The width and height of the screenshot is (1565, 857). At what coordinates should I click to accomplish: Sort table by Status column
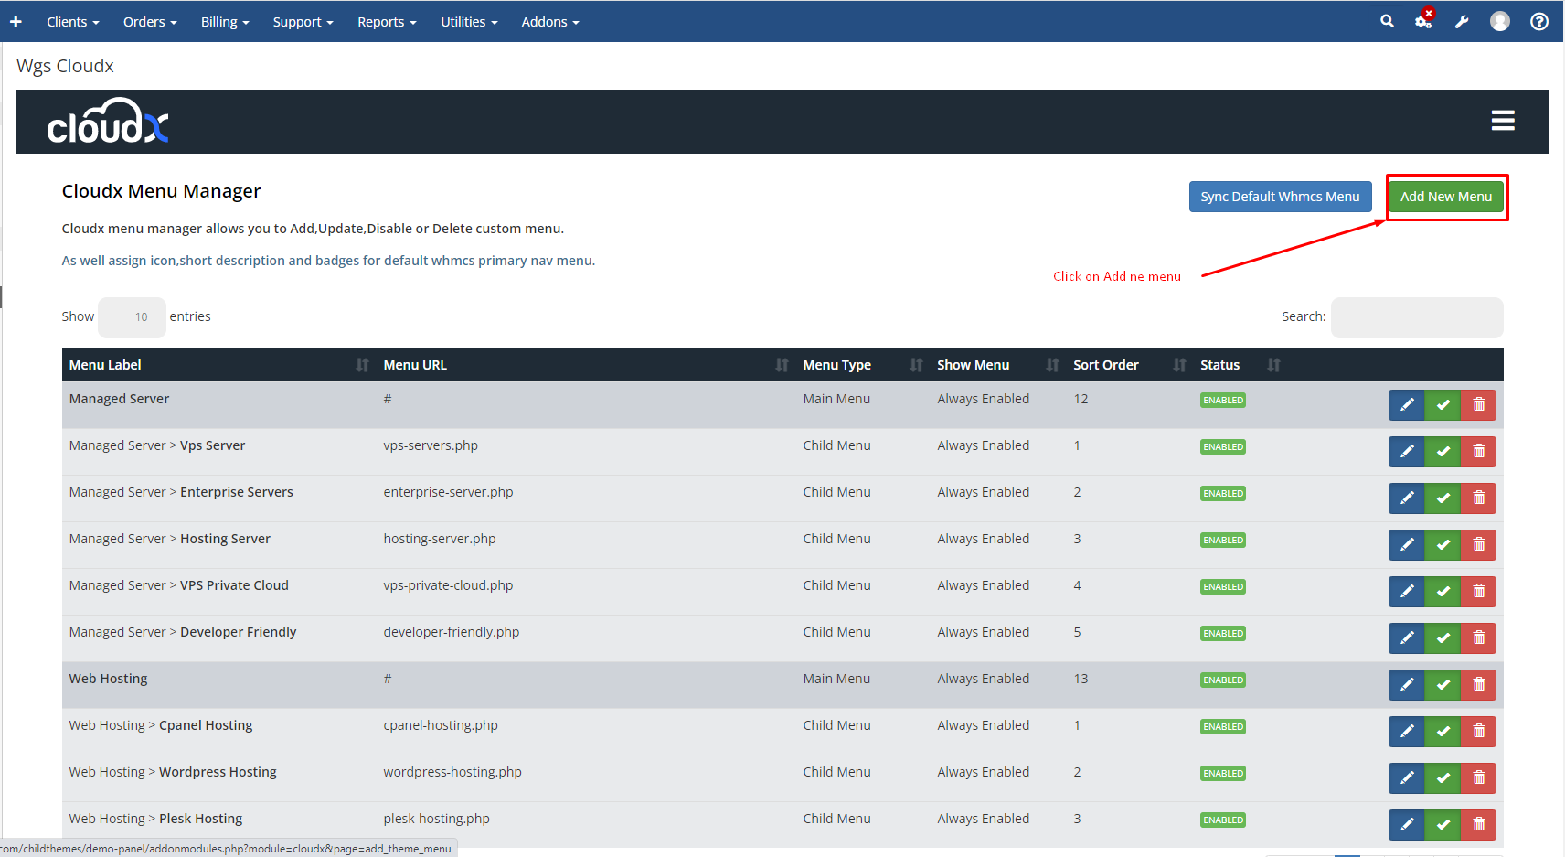click(x=1240, y=365)
